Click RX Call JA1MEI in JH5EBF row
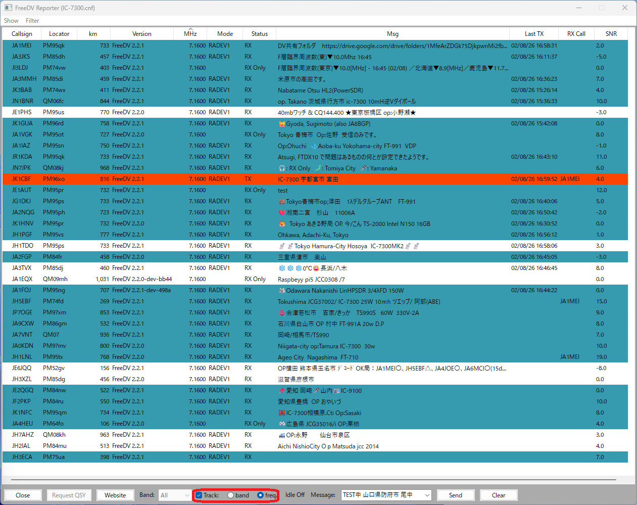The width and height of the screenshot is (637, 505). point(570,301)
